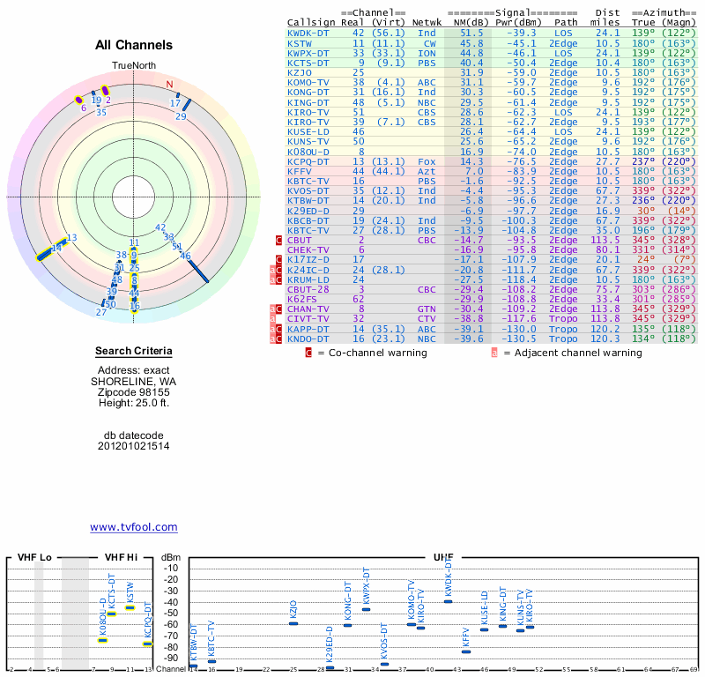The width and height of the screenshot is (705, 677).
Task: Click KWDK-DT signal bar in UHF spectrum
Action: (448, 600)
